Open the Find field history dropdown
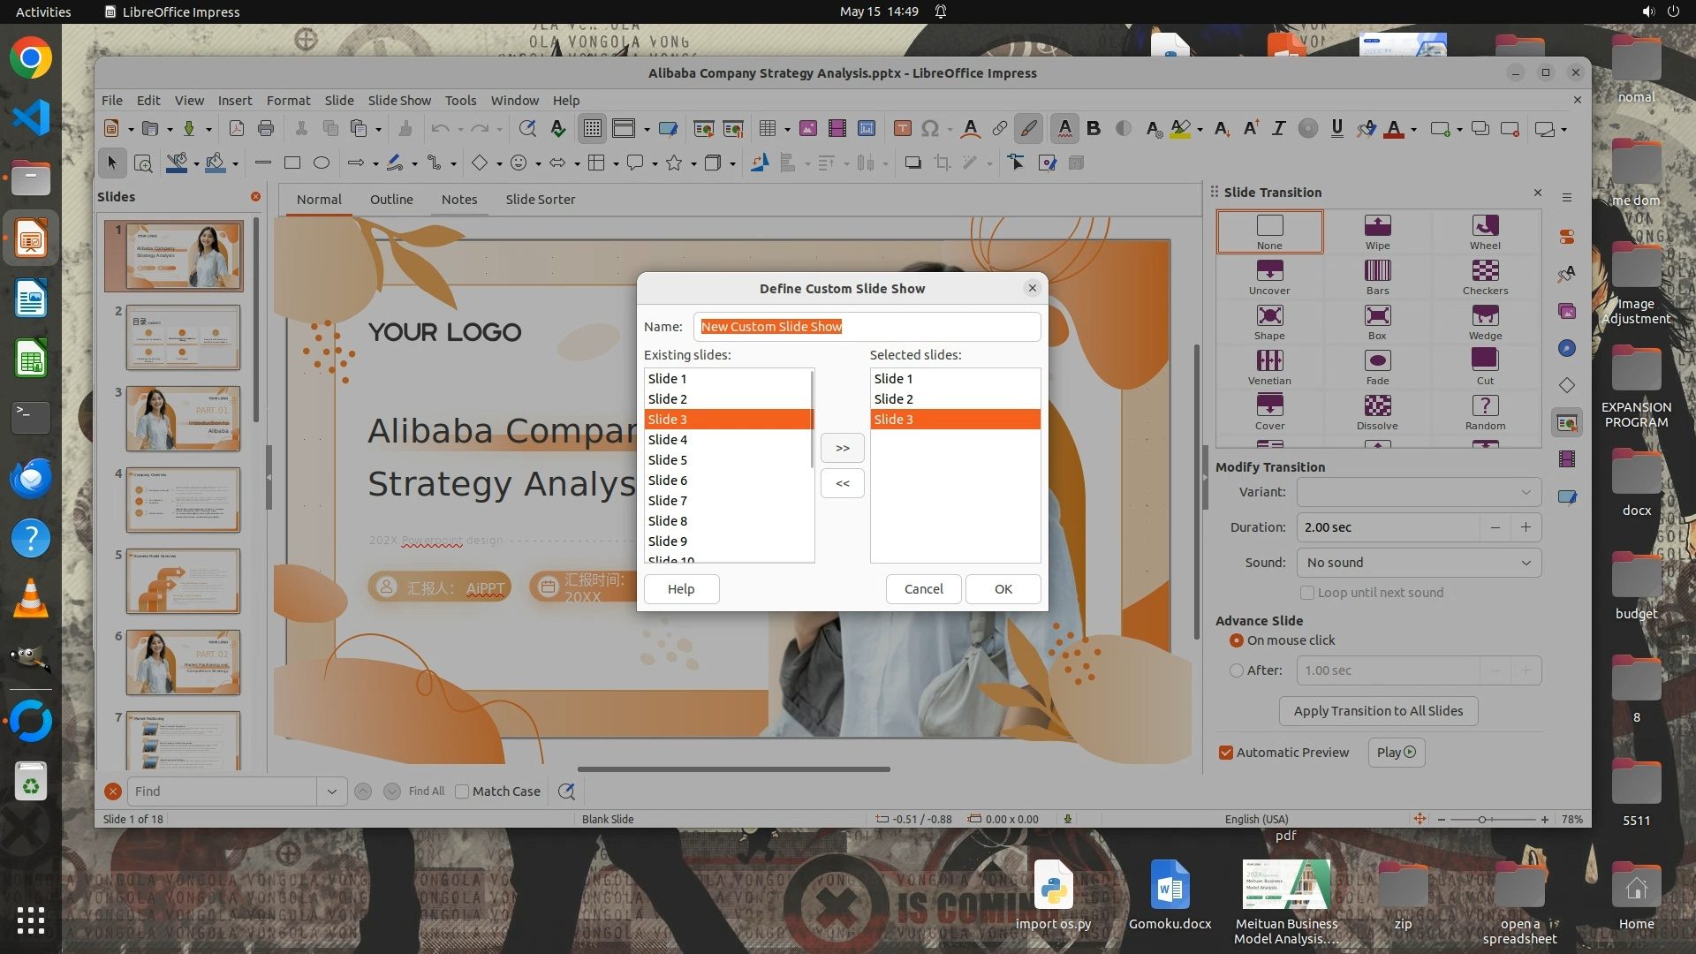Image resolution: width=1696 pixels, height=954 pixels. tap(331, 791)
